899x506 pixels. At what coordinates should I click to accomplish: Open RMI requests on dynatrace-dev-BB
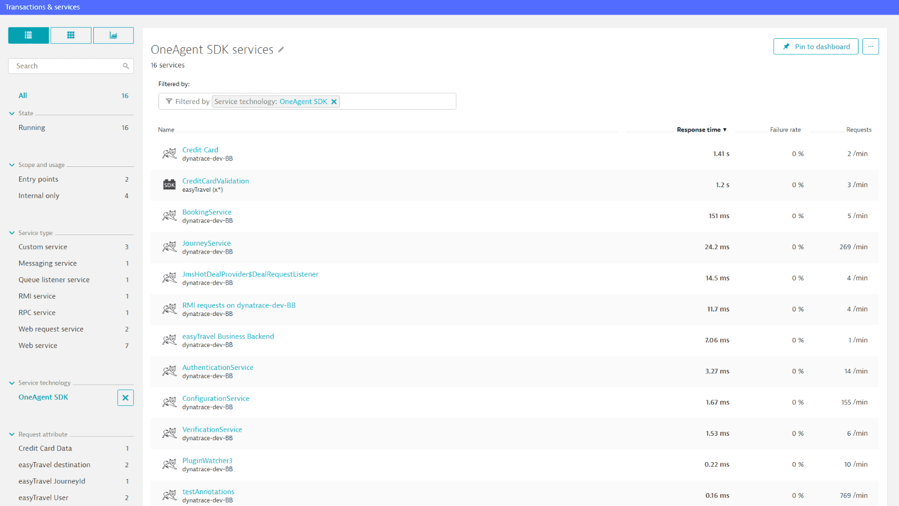(x=239, y=305)
